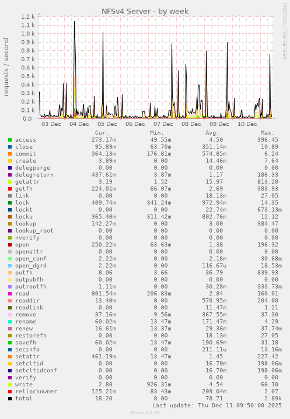Click the 'setcltidconf' legend label

point(36,371)
